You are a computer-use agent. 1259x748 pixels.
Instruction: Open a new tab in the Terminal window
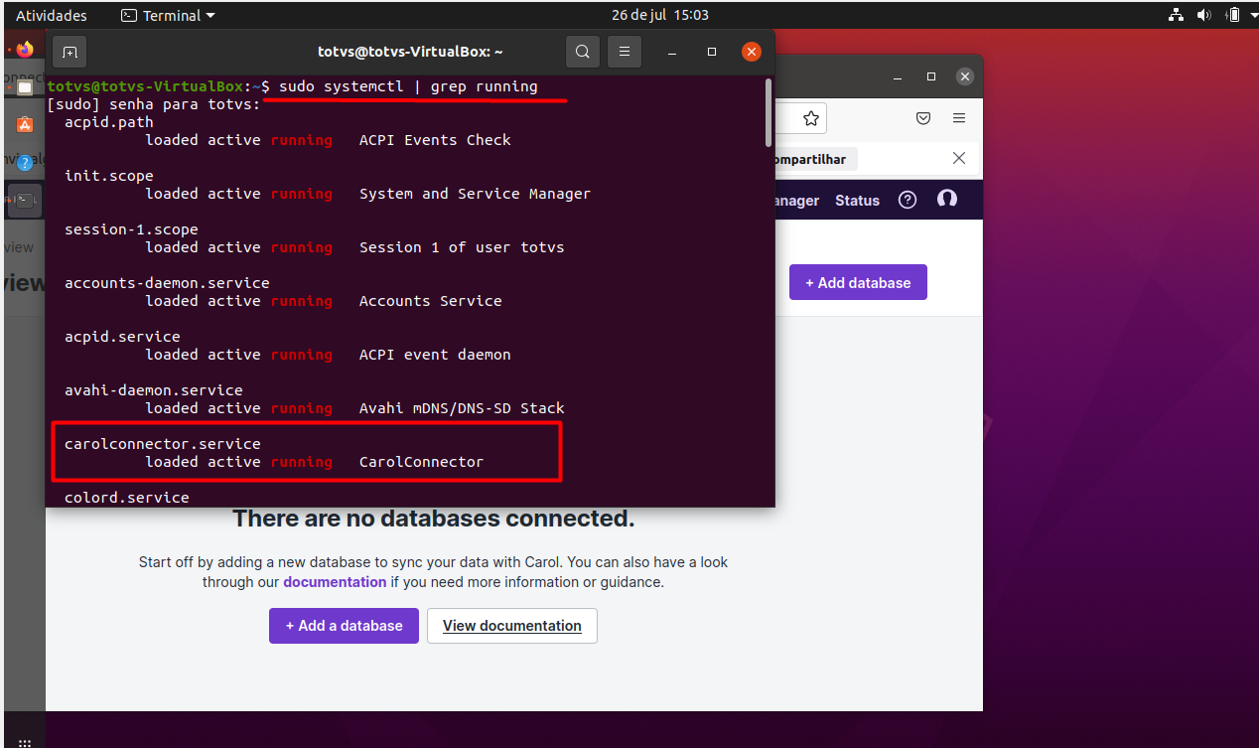click(x=69, y=52)
